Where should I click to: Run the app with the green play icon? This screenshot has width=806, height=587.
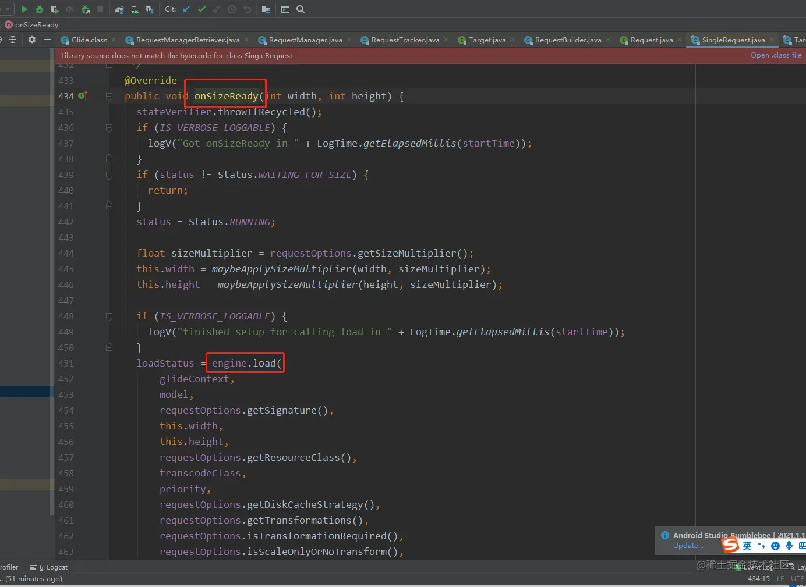pyautogui.click(x=24, y=9)
